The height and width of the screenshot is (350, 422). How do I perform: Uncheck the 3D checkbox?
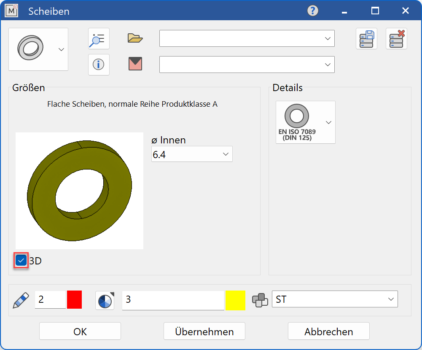coord(21,260)
